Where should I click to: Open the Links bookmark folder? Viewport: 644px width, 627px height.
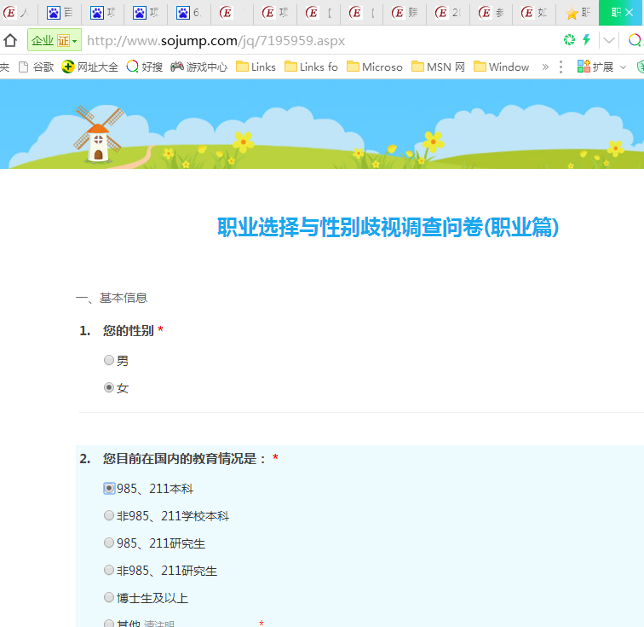click(256, 67)
